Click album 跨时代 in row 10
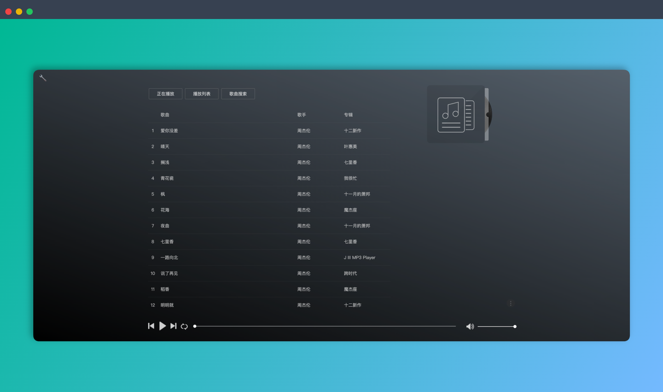The image size is (663, 392). pos(350,274)
